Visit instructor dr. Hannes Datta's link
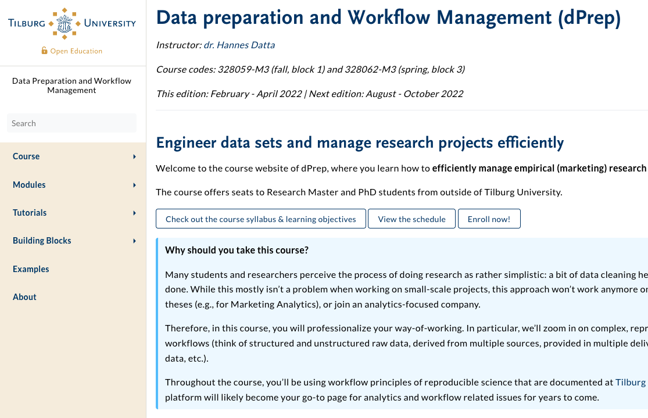Viewport: 648px width, 418px height. coord(239,45)
